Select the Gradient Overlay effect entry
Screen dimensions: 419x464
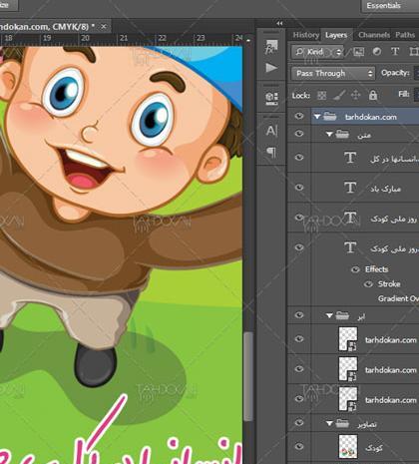(x=398, y=298)
